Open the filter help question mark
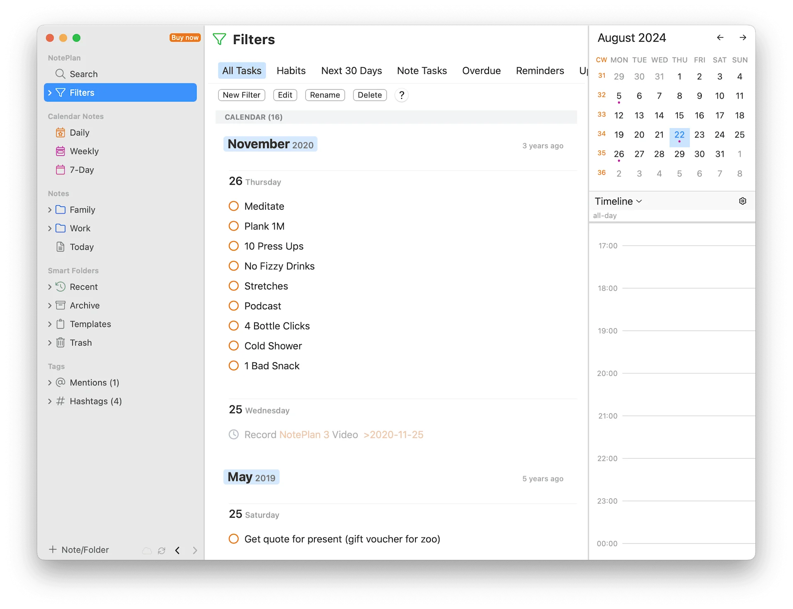This screenshot has width=793, height=609. point(401,95)
